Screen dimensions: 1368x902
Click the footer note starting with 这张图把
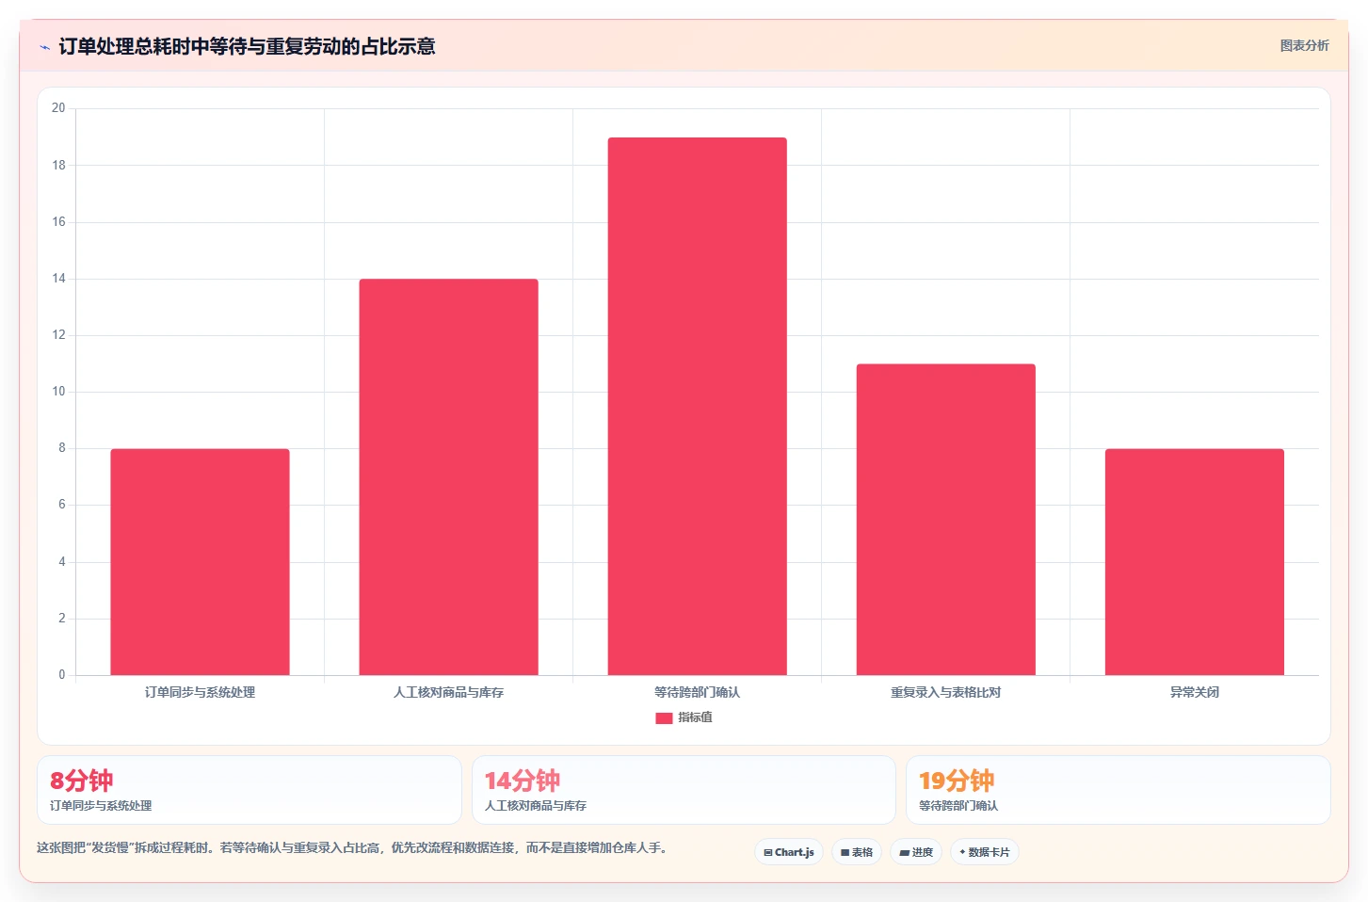click(352, 847)
